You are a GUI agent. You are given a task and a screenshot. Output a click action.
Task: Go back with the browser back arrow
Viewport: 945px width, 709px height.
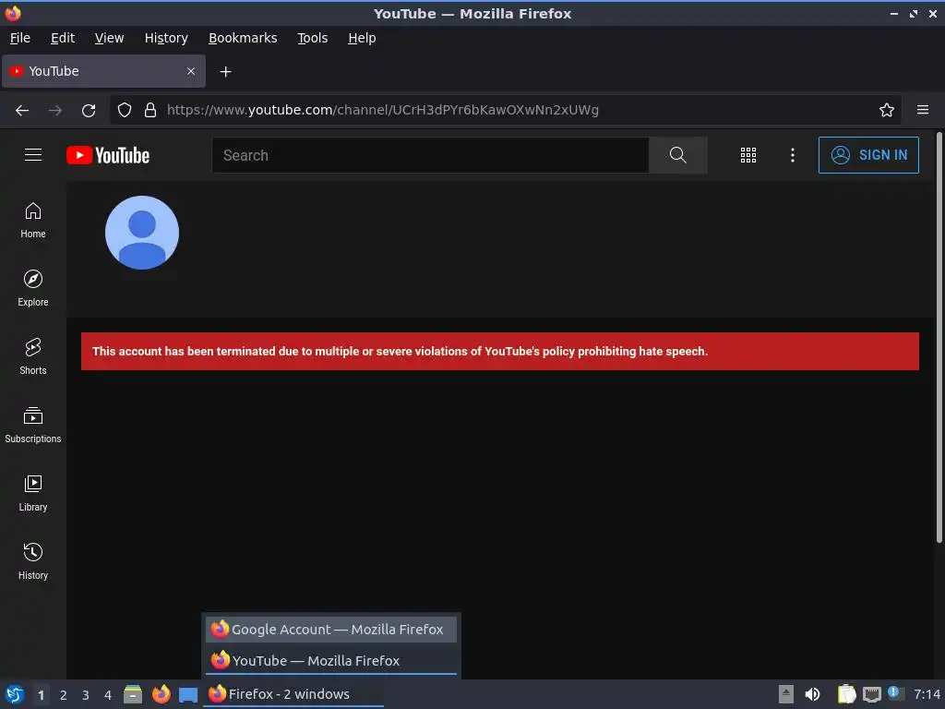22,110
